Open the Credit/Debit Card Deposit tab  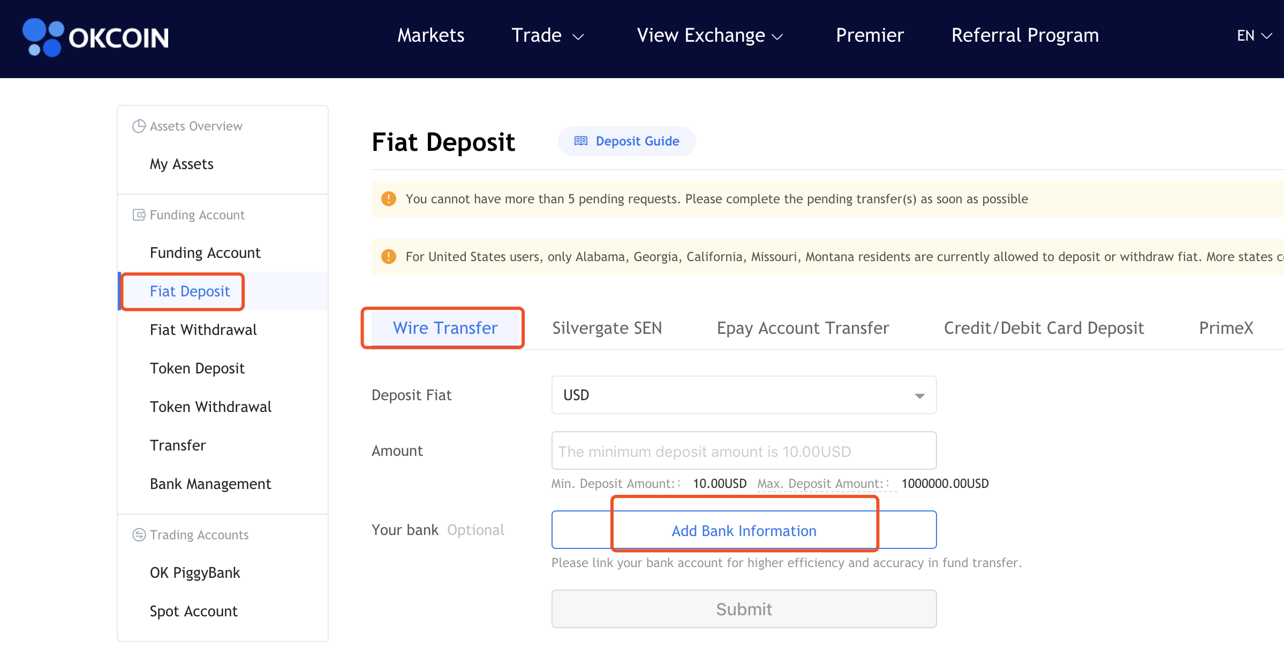coord(1044,328)
